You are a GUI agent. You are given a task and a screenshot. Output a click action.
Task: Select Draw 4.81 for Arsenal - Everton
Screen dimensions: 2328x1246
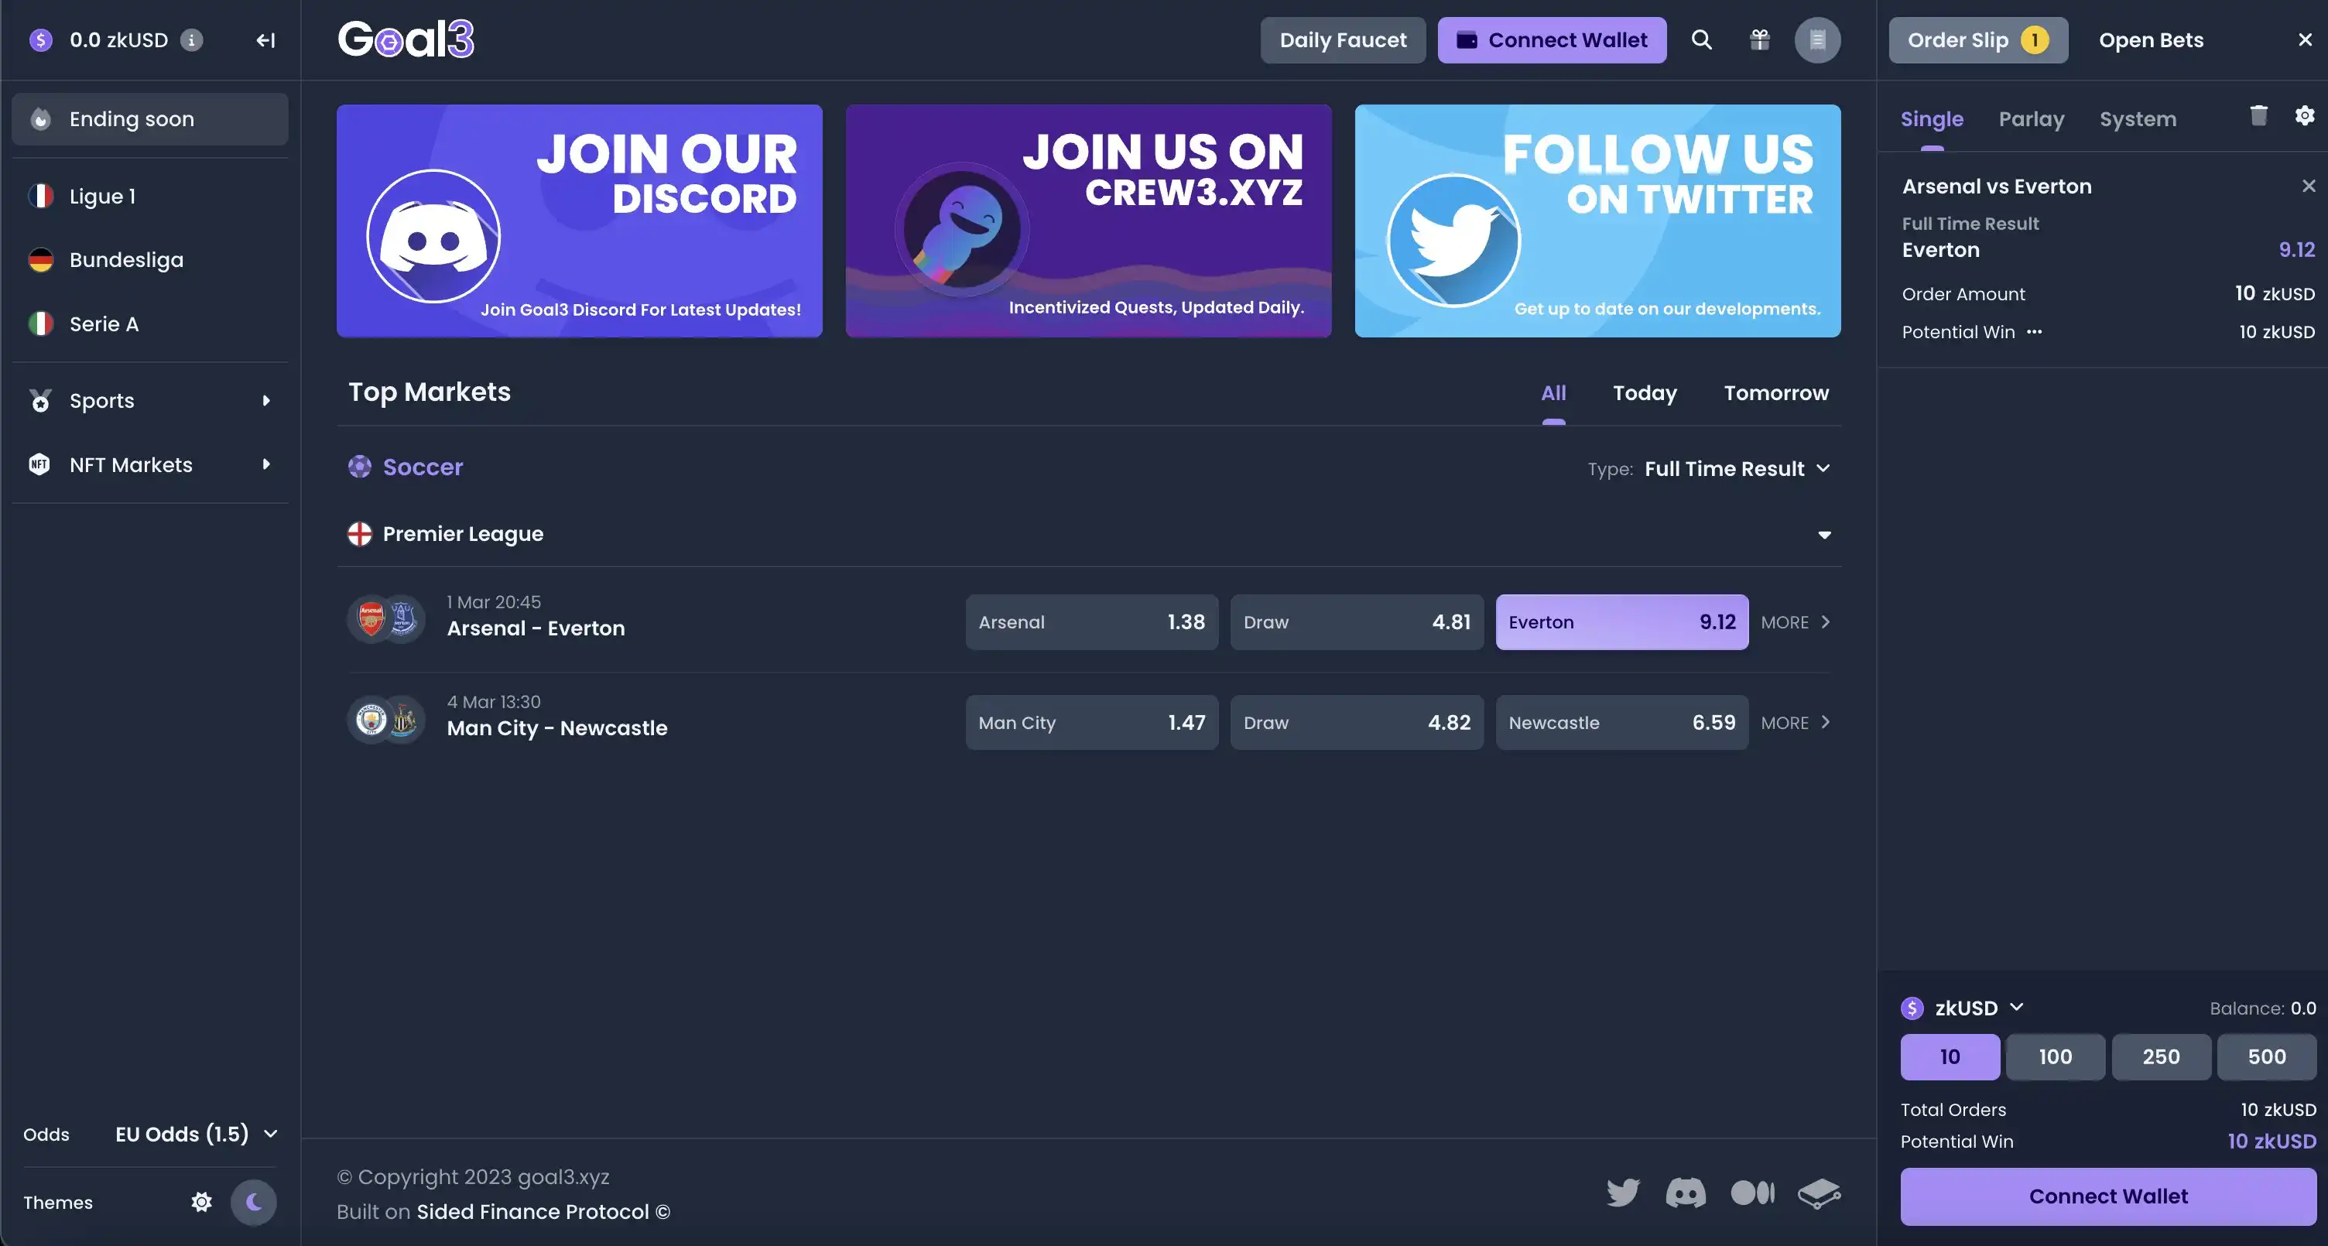click(1357, 621)
